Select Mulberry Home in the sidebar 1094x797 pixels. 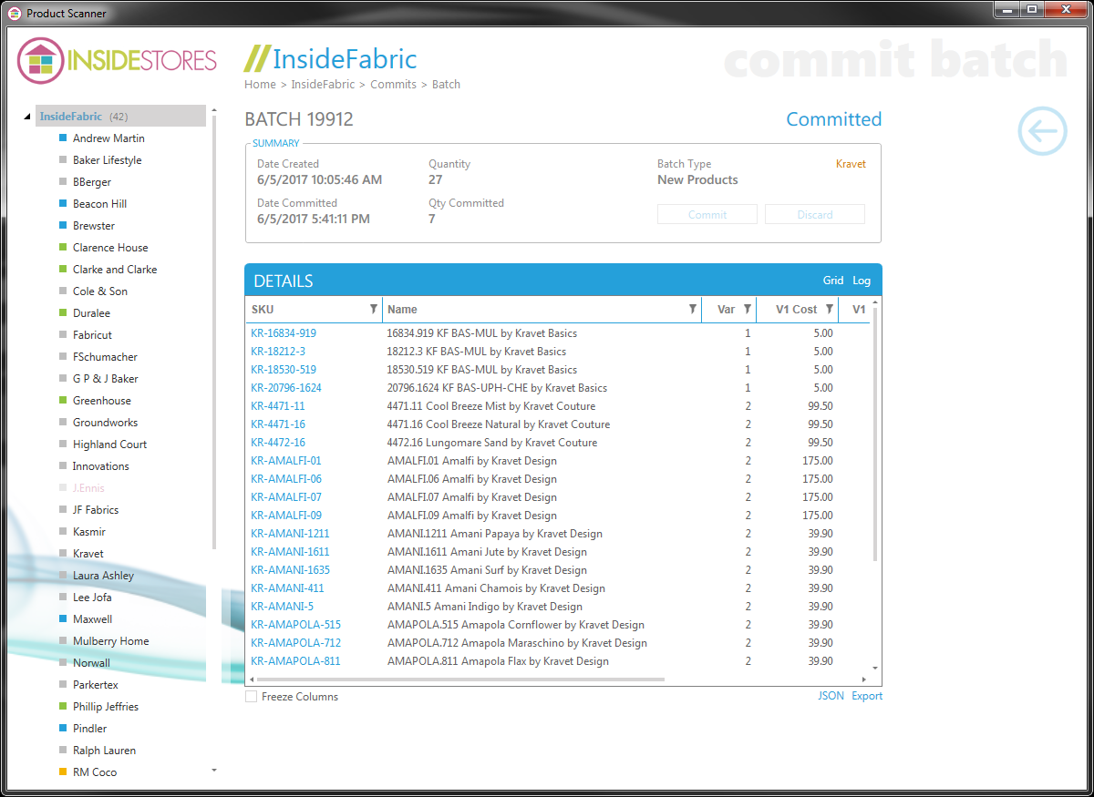pos(111,641)
